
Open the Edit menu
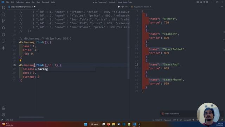[x=13, y=2]
